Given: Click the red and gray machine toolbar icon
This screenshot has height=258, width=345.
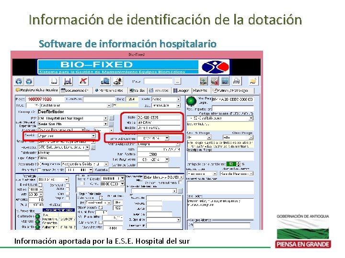Looking at the screenshot, I should 215,81.
